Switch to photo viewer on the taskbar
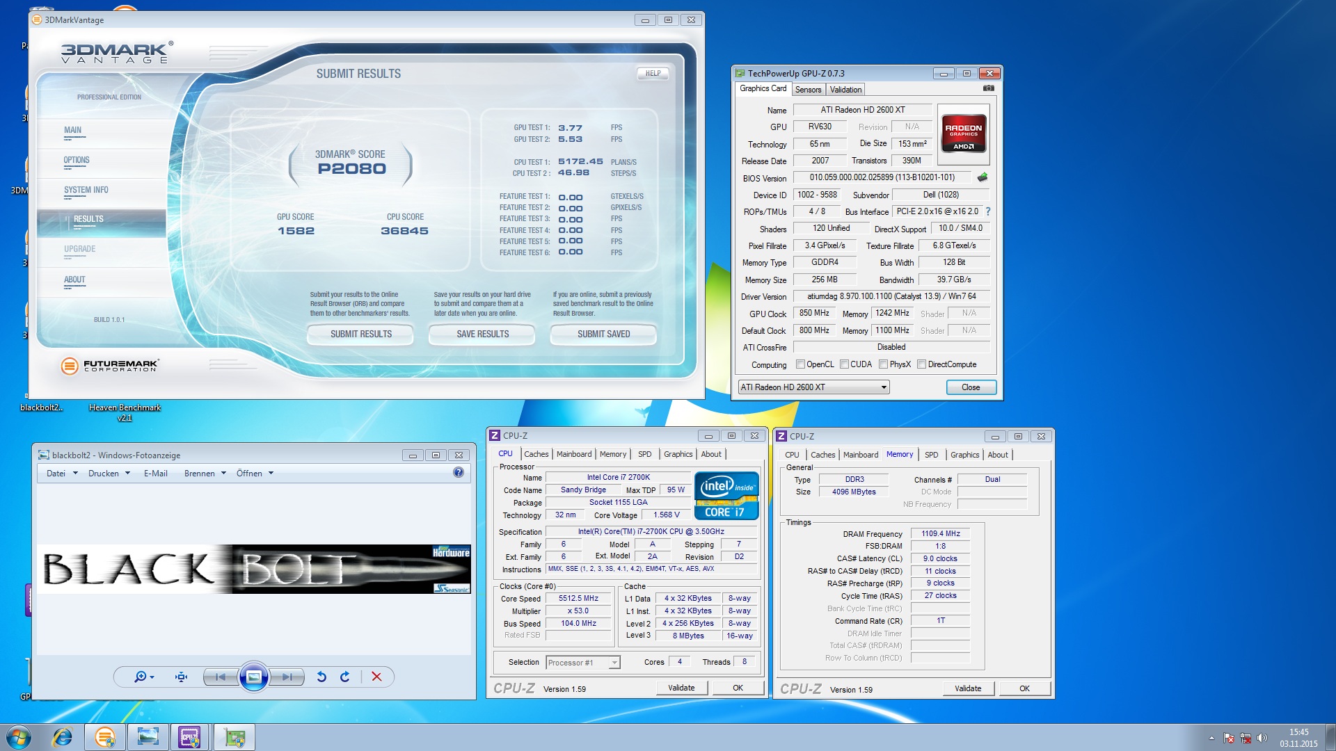1336x751 pixels. click(x=148, y=737)
